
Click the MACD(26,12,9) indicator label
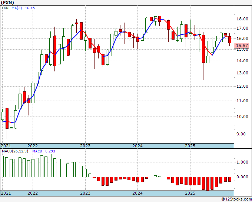tap(15, 151)
